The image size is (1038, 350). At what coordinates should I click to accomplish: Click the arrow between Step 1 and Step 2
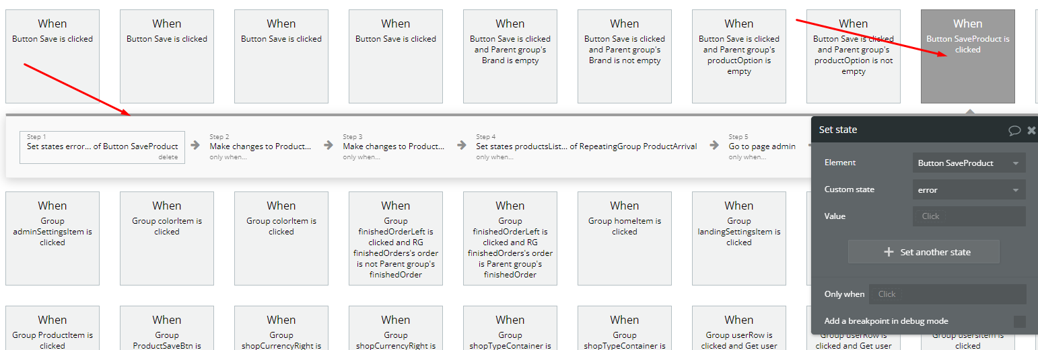coord(195,145)
